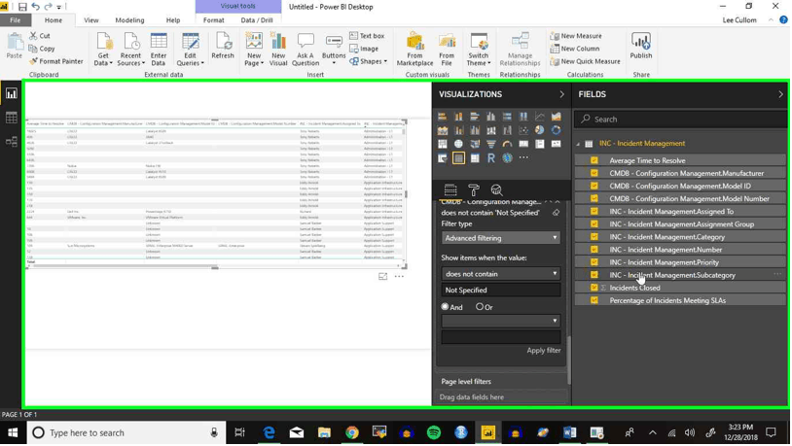
Task: Select the Stacked bar chart visual
Action: point(442,117)
